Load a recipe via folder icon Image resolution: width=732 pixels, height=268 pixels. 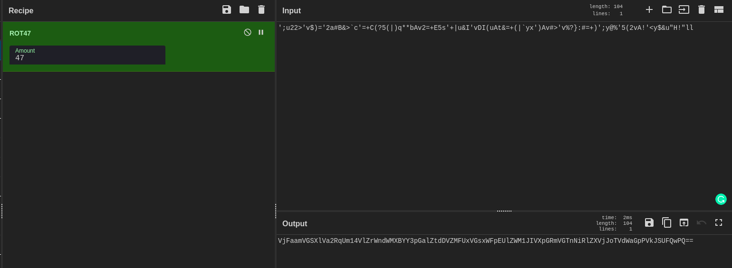(x=244, y=9)
